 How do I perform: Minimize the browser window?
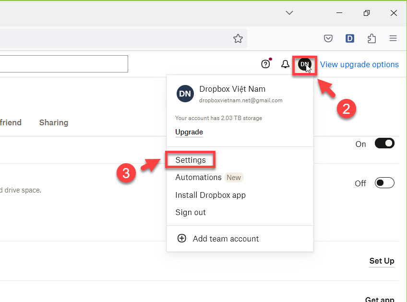click(339, 13)
